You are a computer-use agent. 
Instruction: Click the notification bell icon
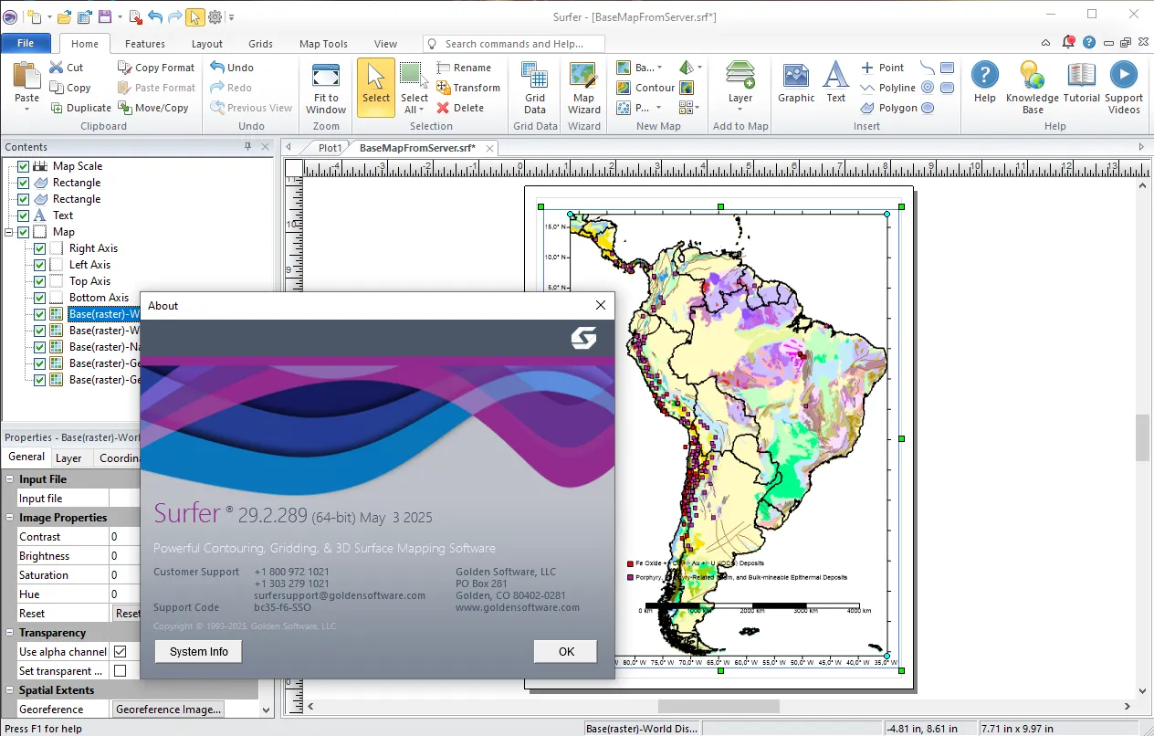click(x=1069, y=43)
